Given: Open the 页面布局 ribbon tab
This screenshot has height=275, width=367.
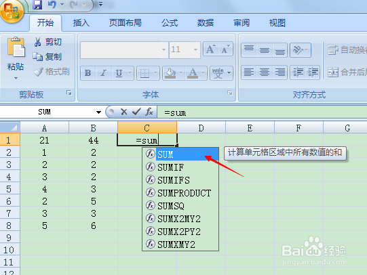Looking at the screenshot, I should coord(125,23).
